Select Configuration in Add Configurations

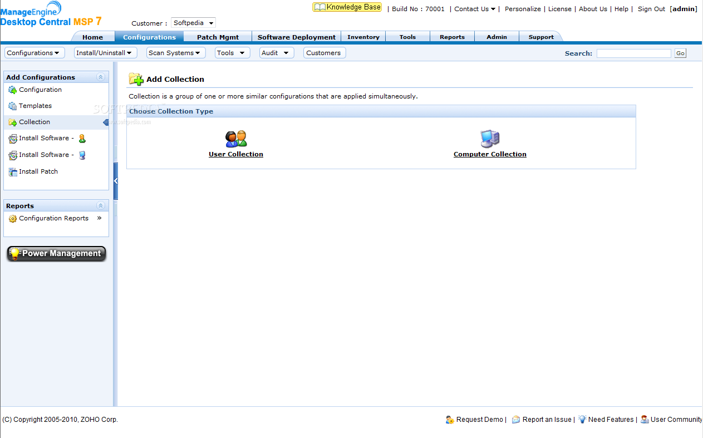(x=40, y=90)
